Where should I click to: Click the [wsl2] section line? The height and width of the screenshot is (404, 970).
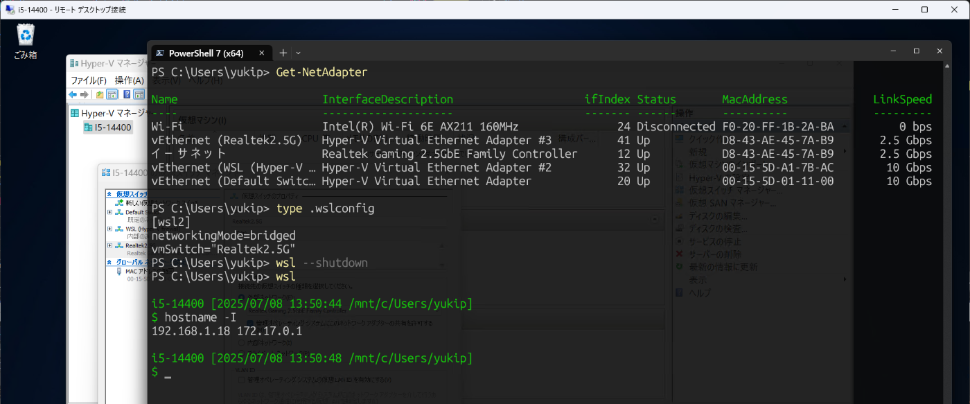(170, 222)
